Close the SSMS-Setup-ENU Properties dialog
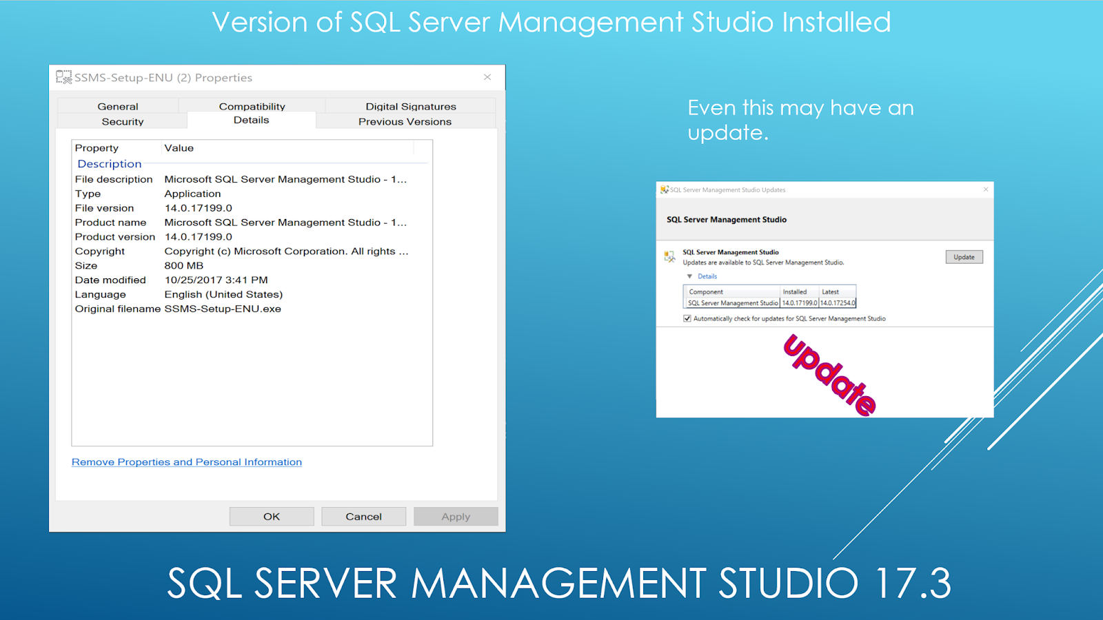 (x=487, y=77)
